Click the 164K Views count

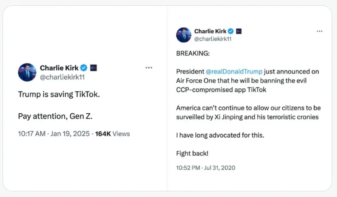pos(112,134)
